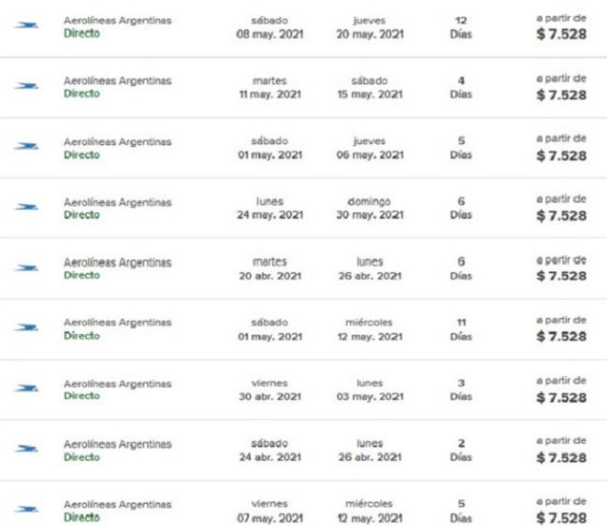
Task: Open Aerolíneas Argentinas flight departing 24 may.
Action: tap(303, 208)
